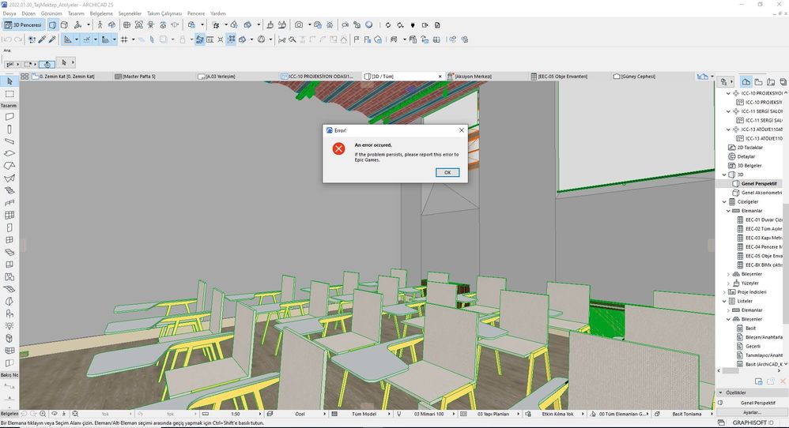Select the Arrow tool in the toolbox
The image size is (789, 428).
tap(9, 81)
